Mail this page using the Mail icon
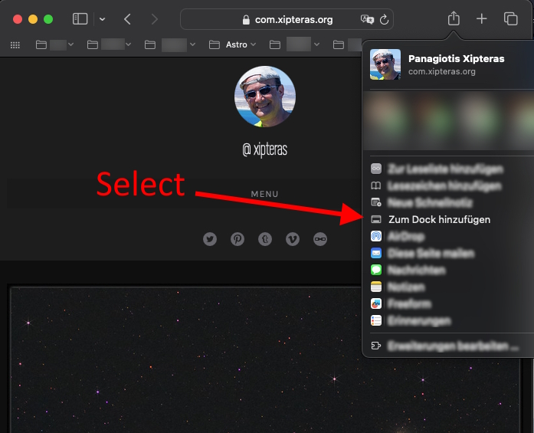The width and height of the screenshot is (534, 433). click(x=376, y=253)
